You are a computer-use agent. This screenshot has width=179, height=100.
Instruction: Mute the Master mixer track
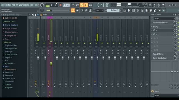(x=37, y=43)
